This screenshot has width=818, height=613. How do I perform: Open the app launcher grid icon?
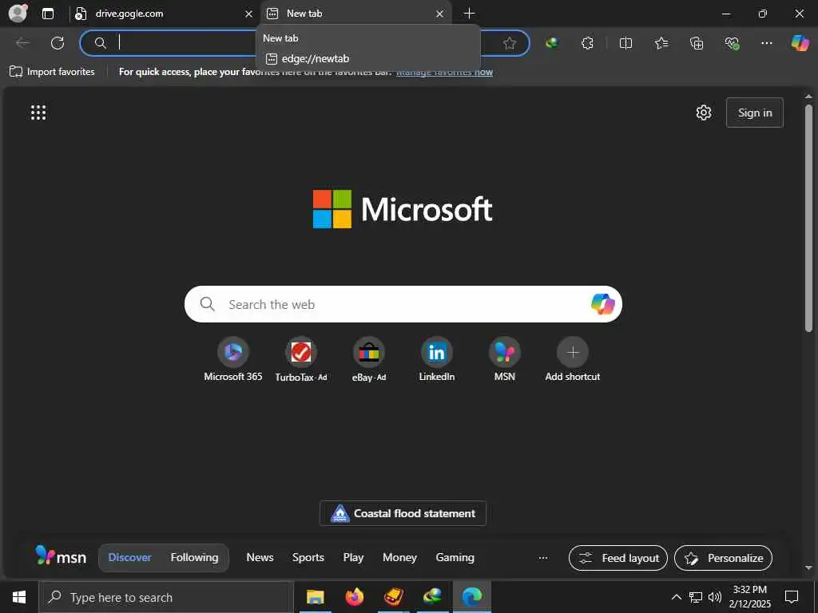click(x=38, y=113)
